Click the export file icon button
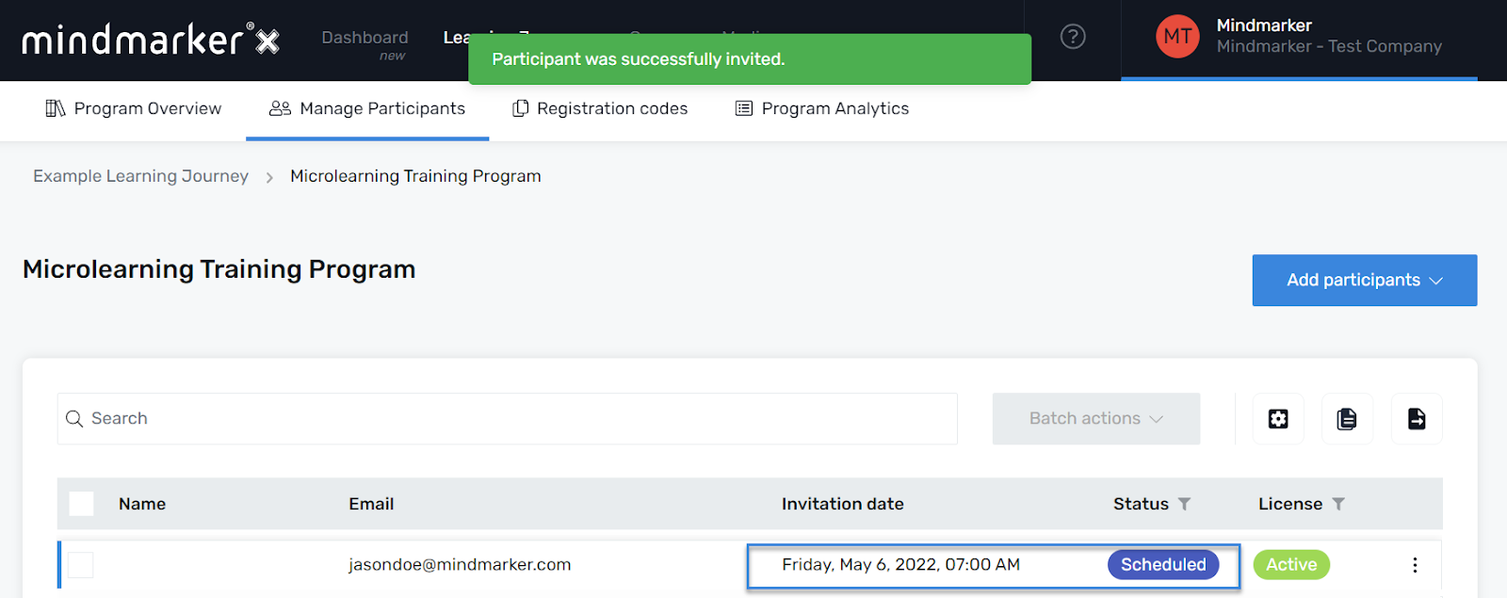The height and width of the screenshot is (598, 1507). pyautogui.click(x=1417, y=419)
